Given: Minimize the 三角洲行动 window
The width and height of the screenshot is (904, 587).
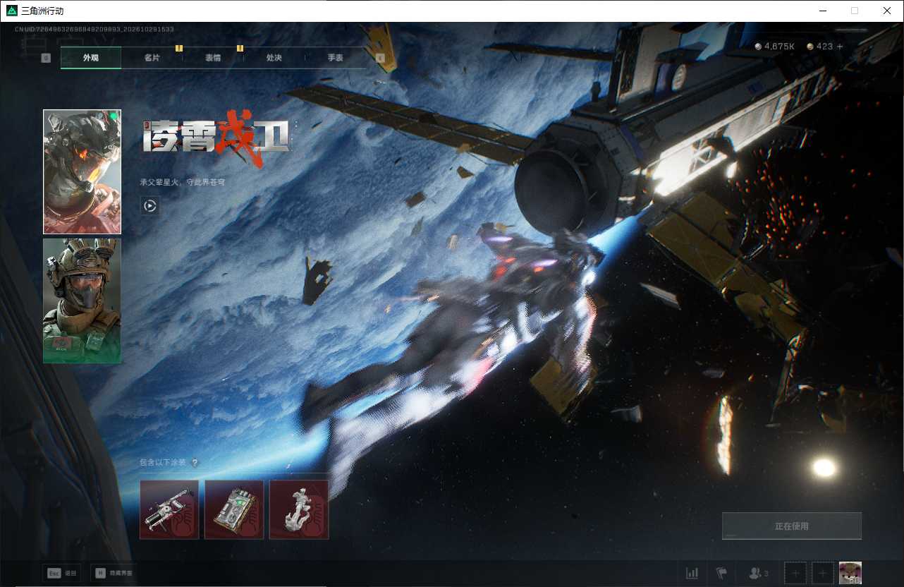Looking at the screenshot, I should point(823,11).
